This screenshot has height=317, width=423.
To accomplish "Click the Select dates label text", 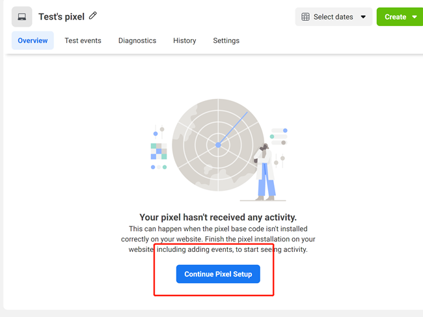I will [333, 17].
